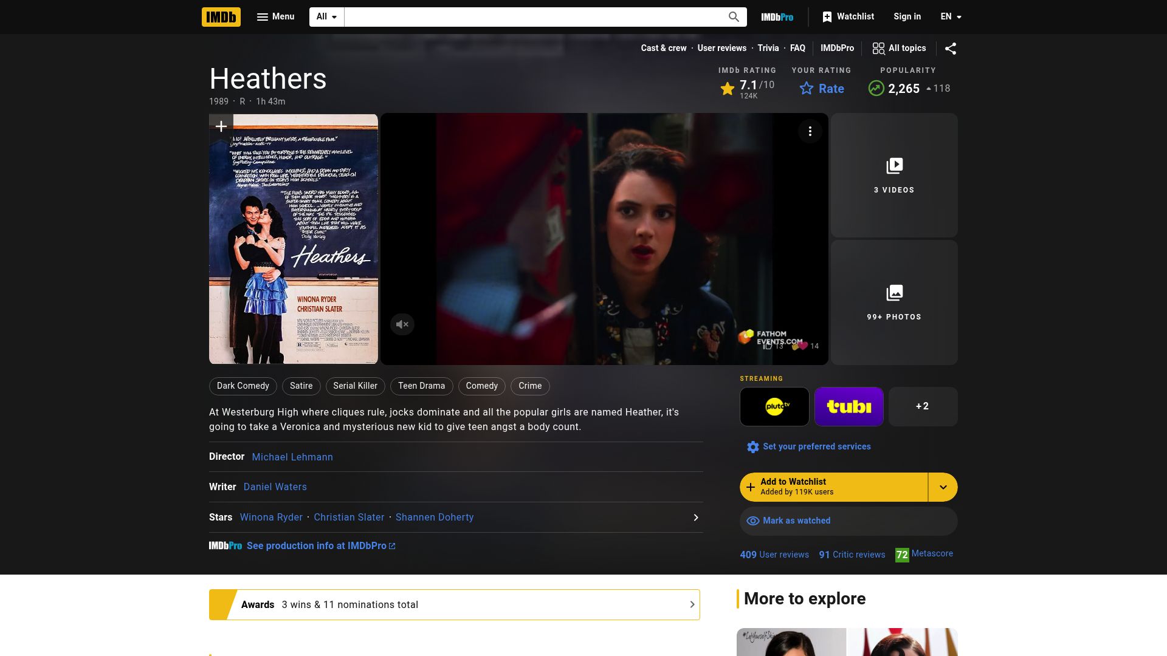The width and height of the screenshot is (1167, 656).
Task: Show the +2 more streaming services
Action: [x=923, y=406]
